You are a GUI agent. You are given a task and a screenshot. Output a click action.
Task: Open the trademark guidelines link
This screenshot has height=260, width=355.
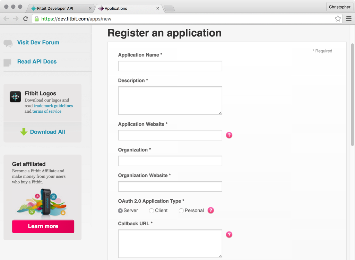point(53,106)
